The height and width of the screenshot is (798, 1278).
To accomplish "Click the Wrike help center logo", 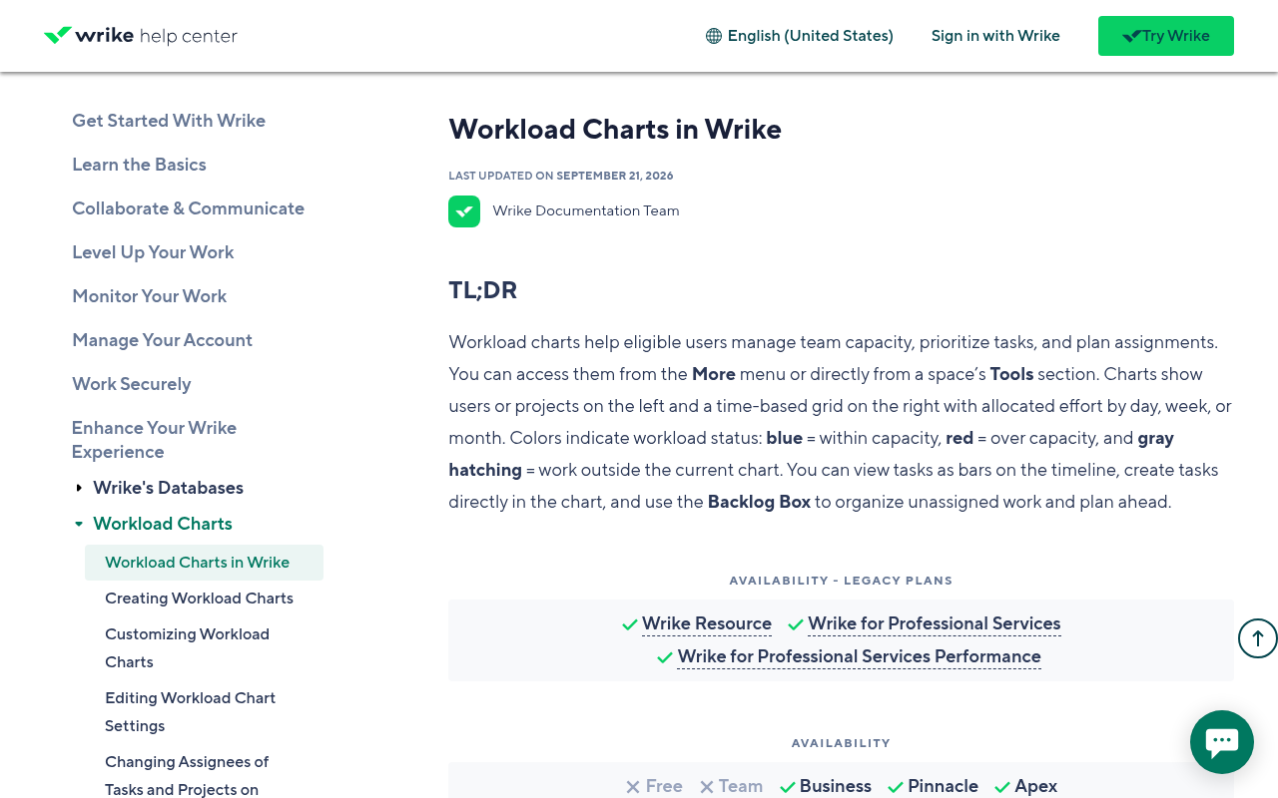I will (x=141, y=36).
